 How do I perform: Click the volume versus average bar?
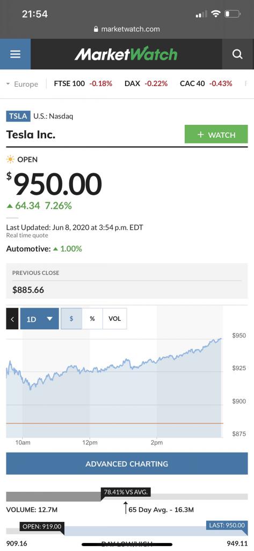click(127, 497)
